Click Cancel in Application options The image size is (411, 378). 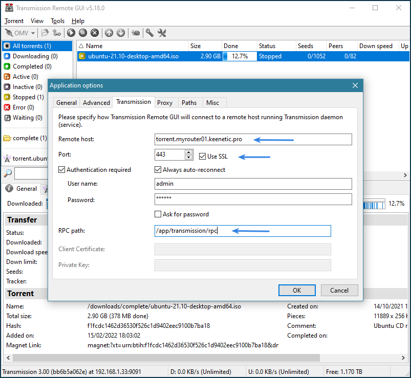(339, 290)
